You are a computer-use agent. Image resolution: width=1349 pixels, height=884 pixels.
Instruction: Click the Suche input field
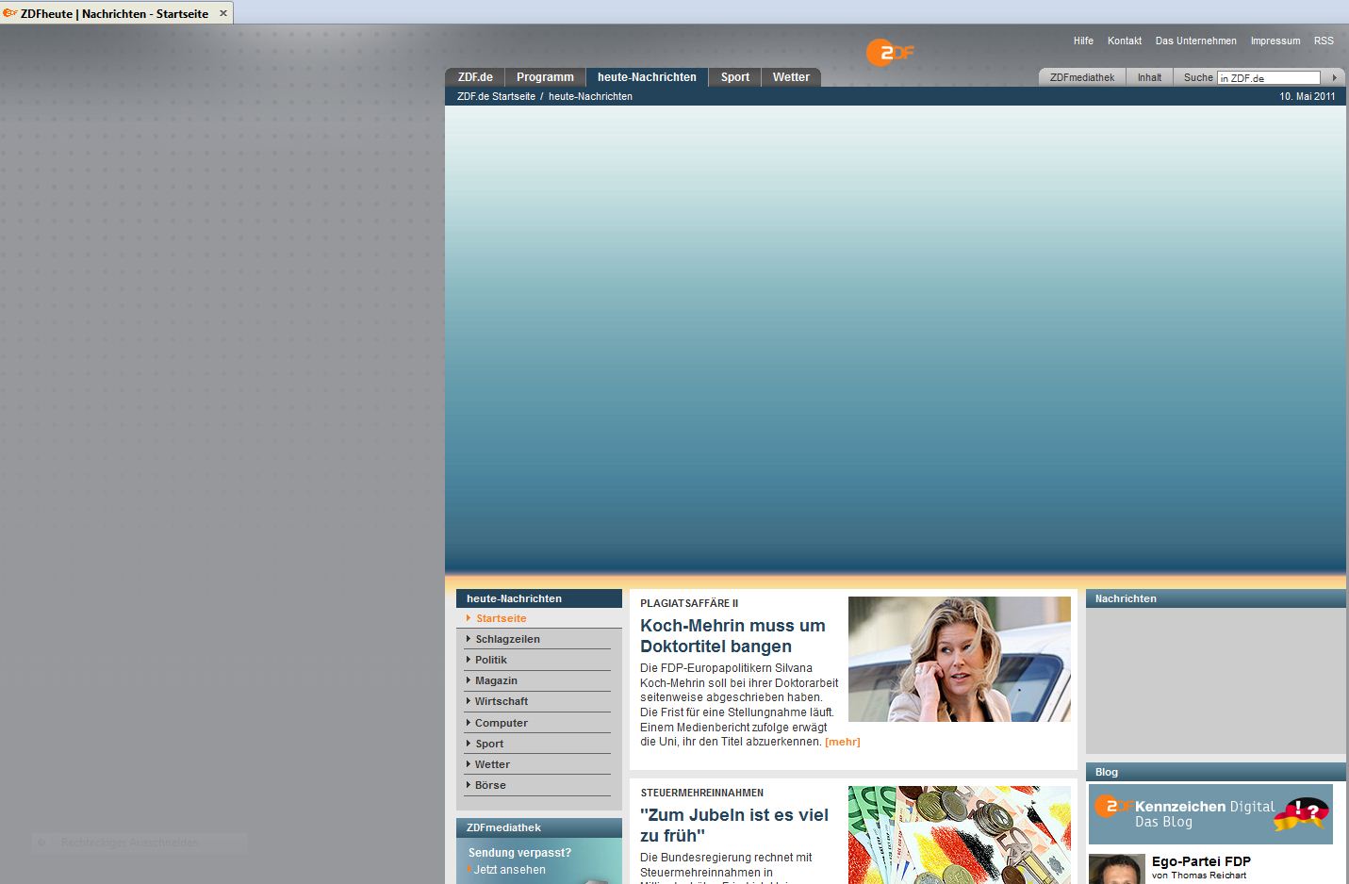tap(1269, 78)
